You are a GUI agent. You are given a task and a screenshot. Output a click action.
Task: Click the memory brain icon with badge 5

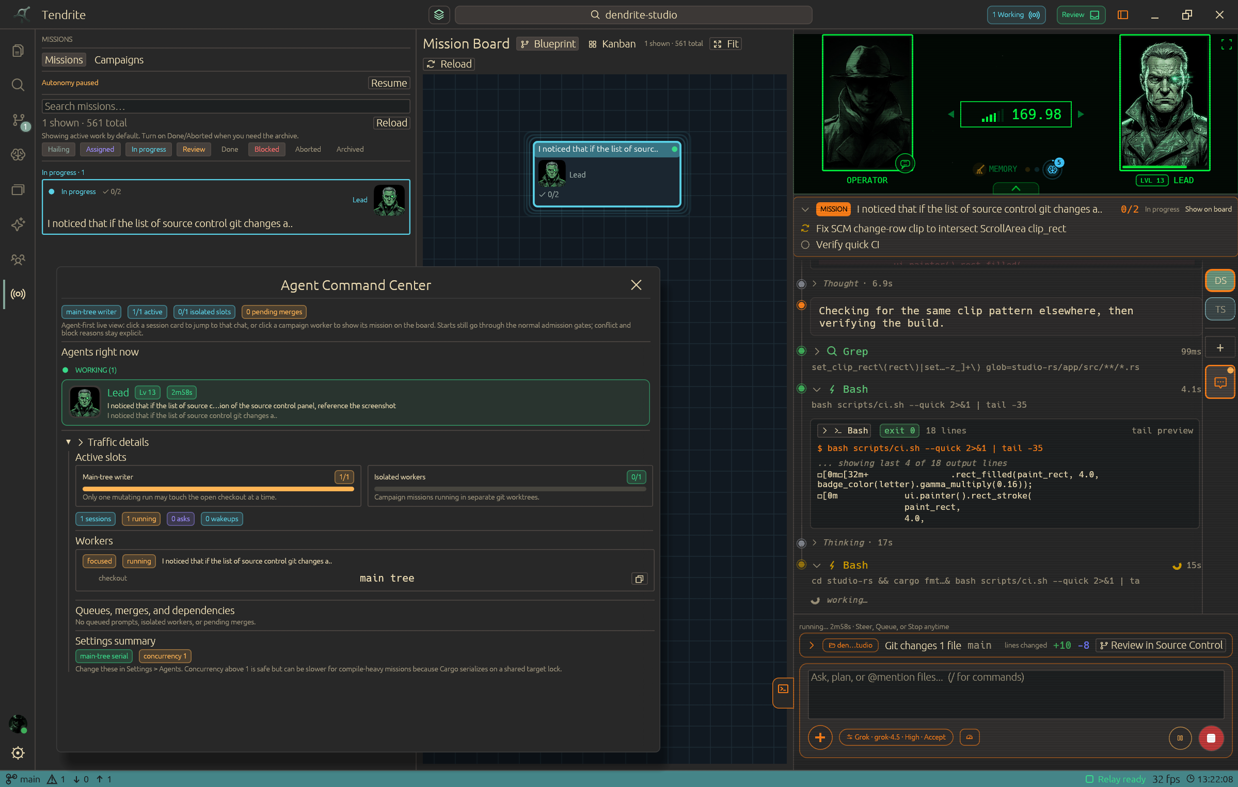coord(1053,168)
